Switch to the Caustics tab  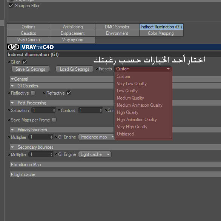29,33
